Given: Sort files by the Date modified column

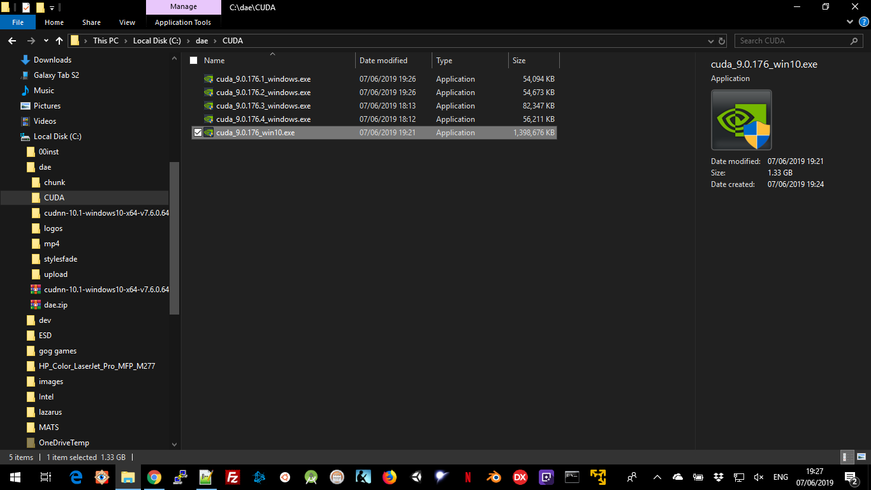Looking at the screenshot, I should click(383, 61).
